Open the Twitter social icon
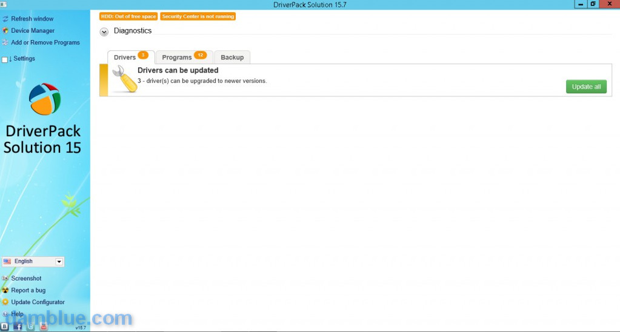The height and width of the screenshot is (332, 620). pyautogui.click(x=31, y=327)
